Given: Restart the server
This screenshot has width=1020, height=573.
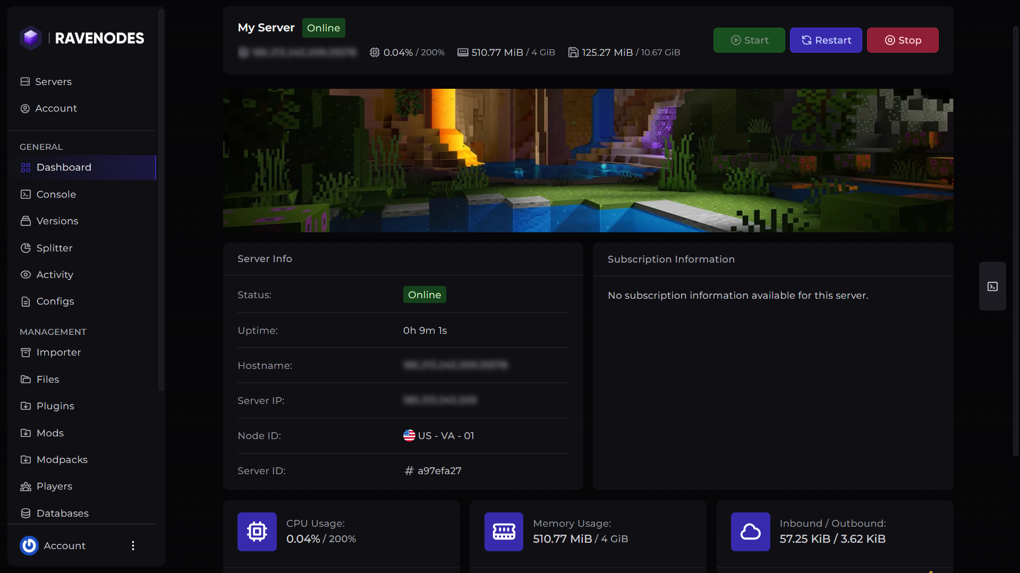Looking at the screenshot, I should (x=826, y=40).
